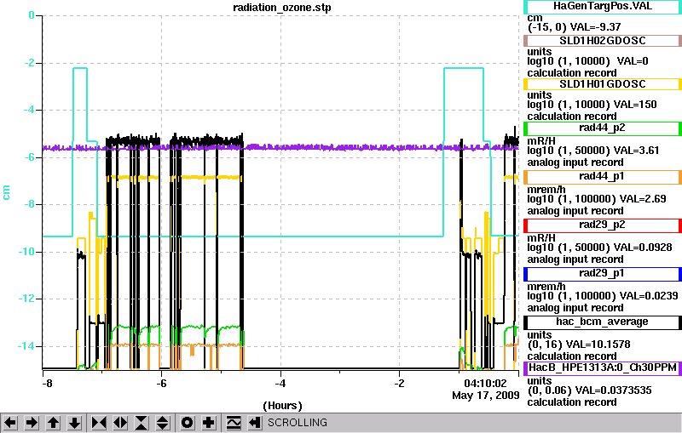Pan the graph up with the up arrow
682x433 pixels.
tap(53, 423)
